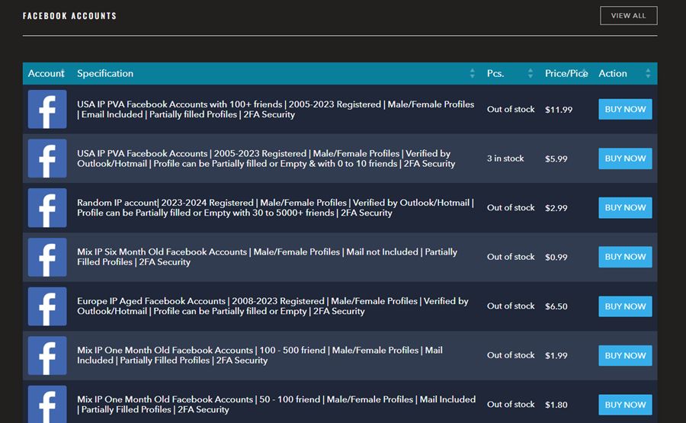Click the 'Out of stock' cell in the $11.99 row
Viewport: 686px width, 423px height.
511,109
